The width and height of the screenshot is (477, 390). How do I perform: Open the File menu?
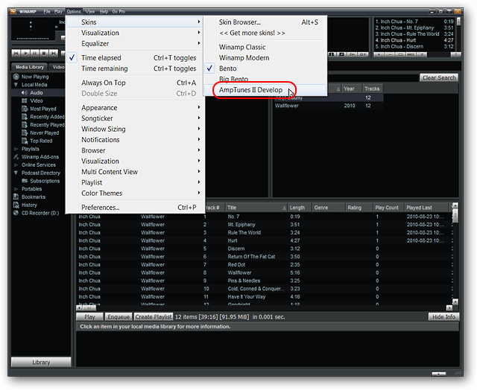coord(46,12)
